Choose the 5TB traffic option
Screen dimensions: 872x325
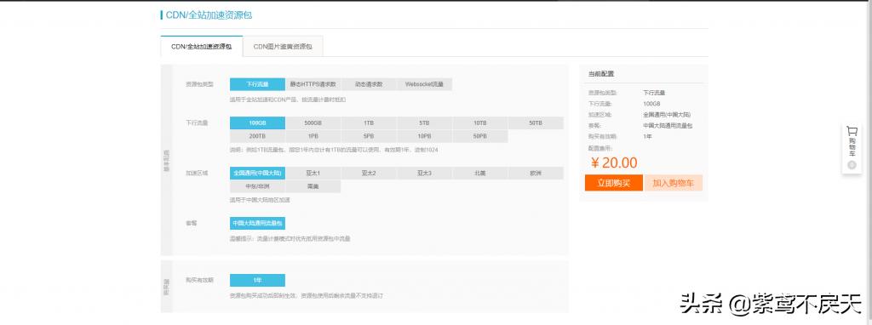click(x=424, y=123)
